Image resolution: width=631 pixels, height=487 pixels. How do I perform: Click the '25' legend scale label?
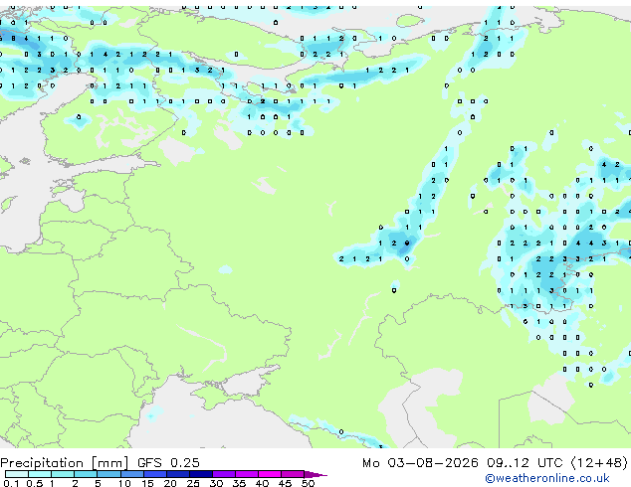(193, 483)
